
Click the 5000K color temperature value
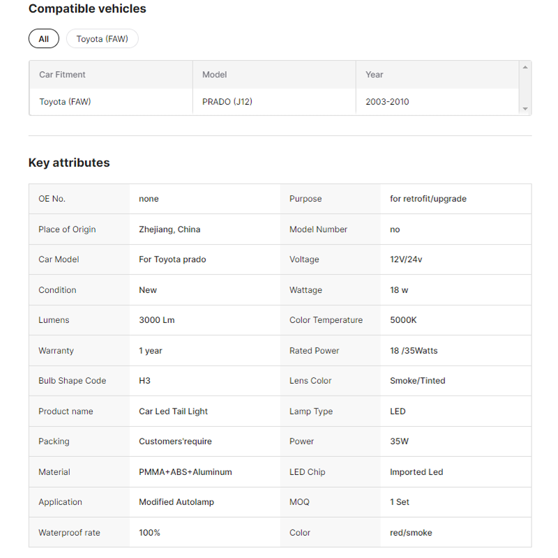pyautogui.click(x=403, y=320)
